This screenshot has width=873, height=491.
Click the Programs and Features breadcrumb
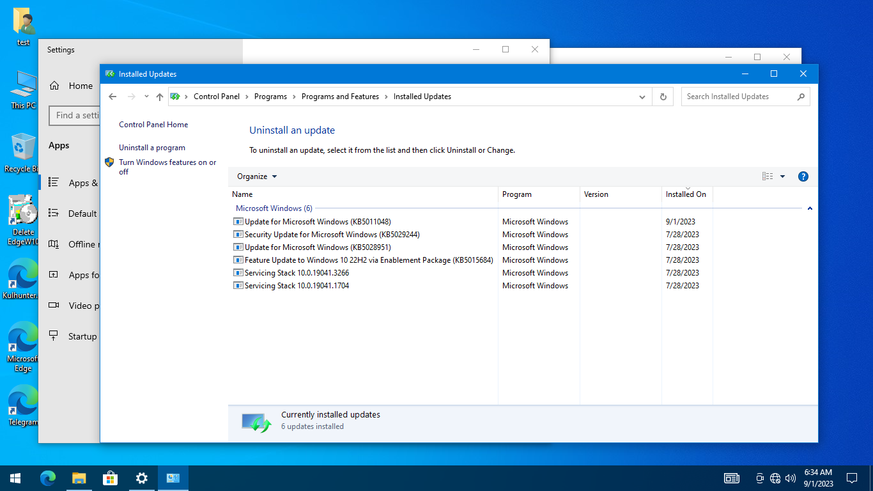click(x=340, y=97)
